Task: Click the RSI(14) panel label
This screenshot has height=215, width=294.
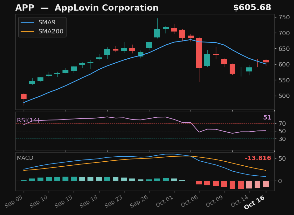Action: click(28, 120)
